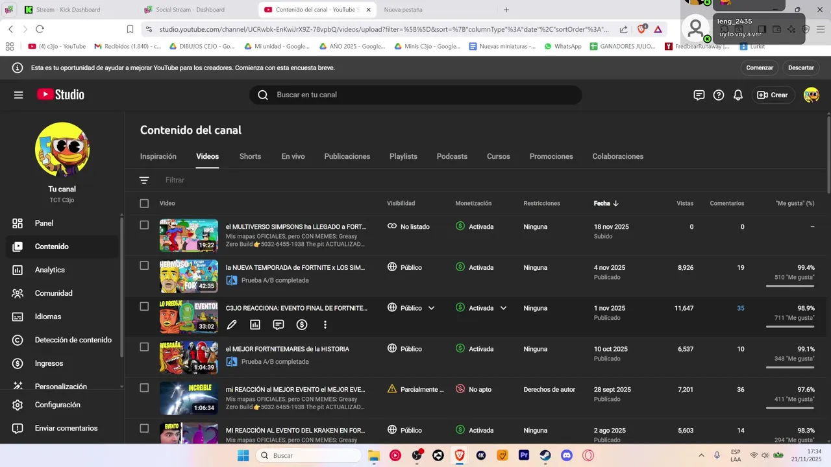The height and width of the screenshot is (467, 831).
Task: Click Descartar on the survey banner
Action: point(801,67)
